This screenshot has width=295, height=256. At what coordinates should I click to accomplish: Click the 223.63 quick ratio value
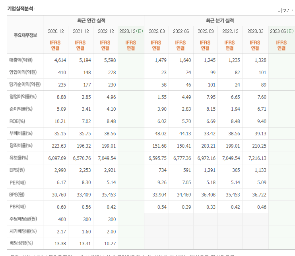tap(59, 146)
